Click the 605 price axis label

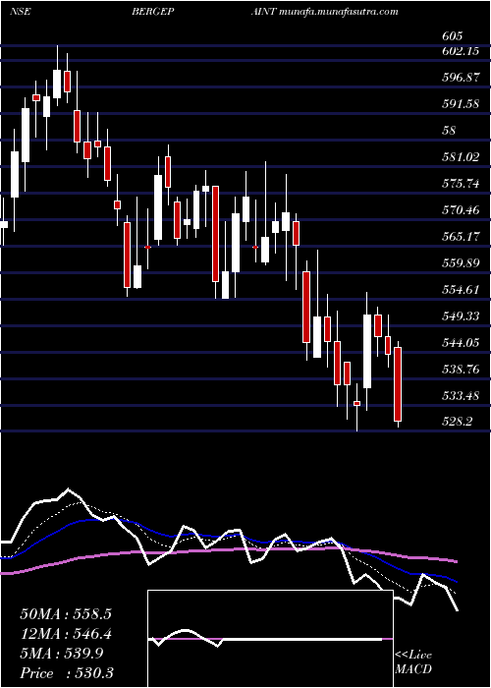point(453,36)
